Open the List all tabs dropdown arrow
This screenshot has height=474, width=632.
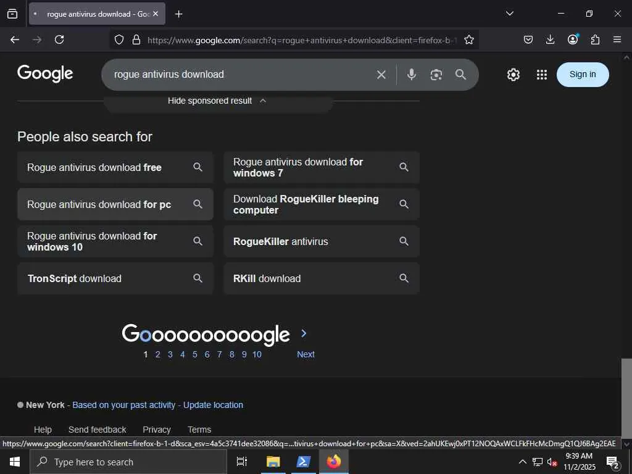[509, 14]
